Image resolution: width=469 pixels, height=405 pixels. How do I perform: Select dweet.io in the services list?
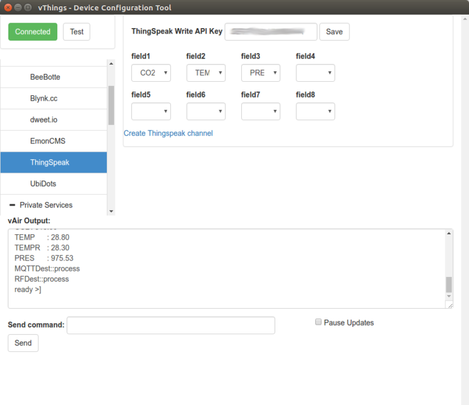click(54, 120)
